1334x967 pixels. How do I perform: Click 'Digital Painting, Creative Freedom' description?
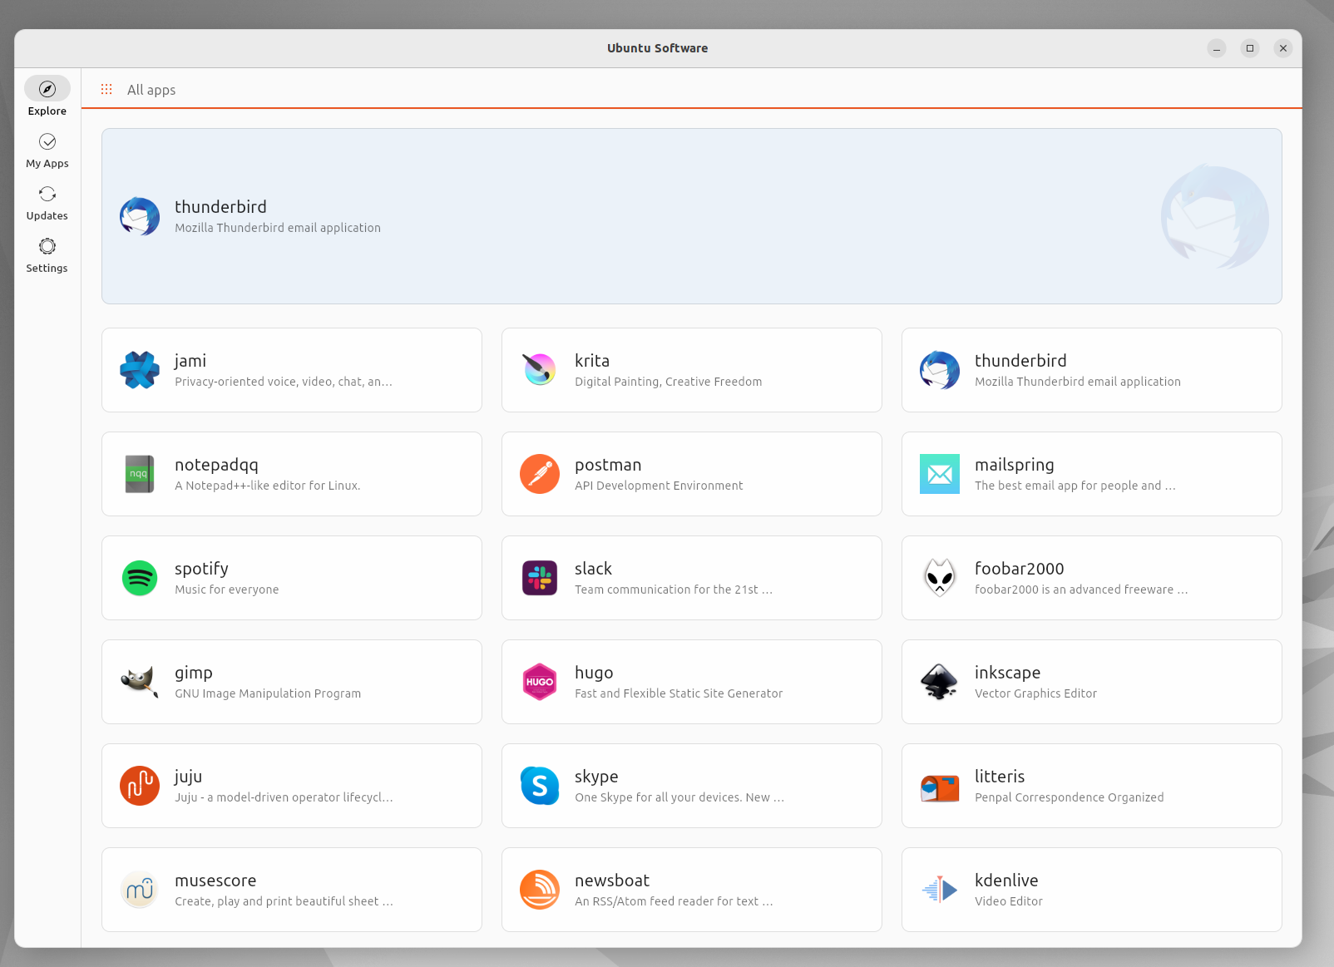click(669, 382)
